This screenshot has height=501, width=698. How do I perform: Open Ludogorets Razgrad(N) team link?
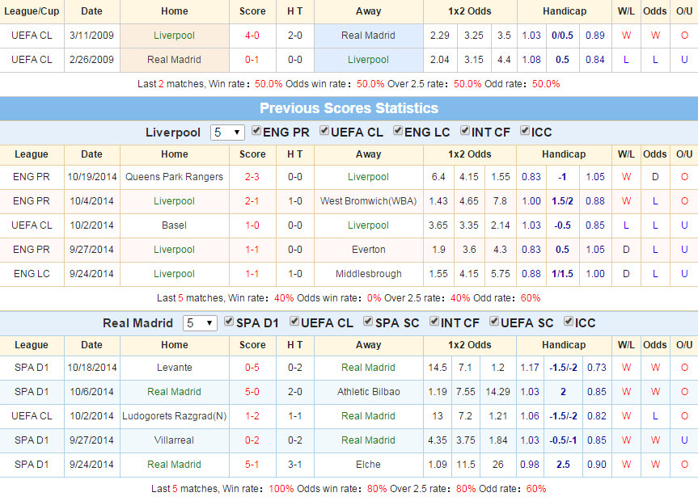[174, 416]
